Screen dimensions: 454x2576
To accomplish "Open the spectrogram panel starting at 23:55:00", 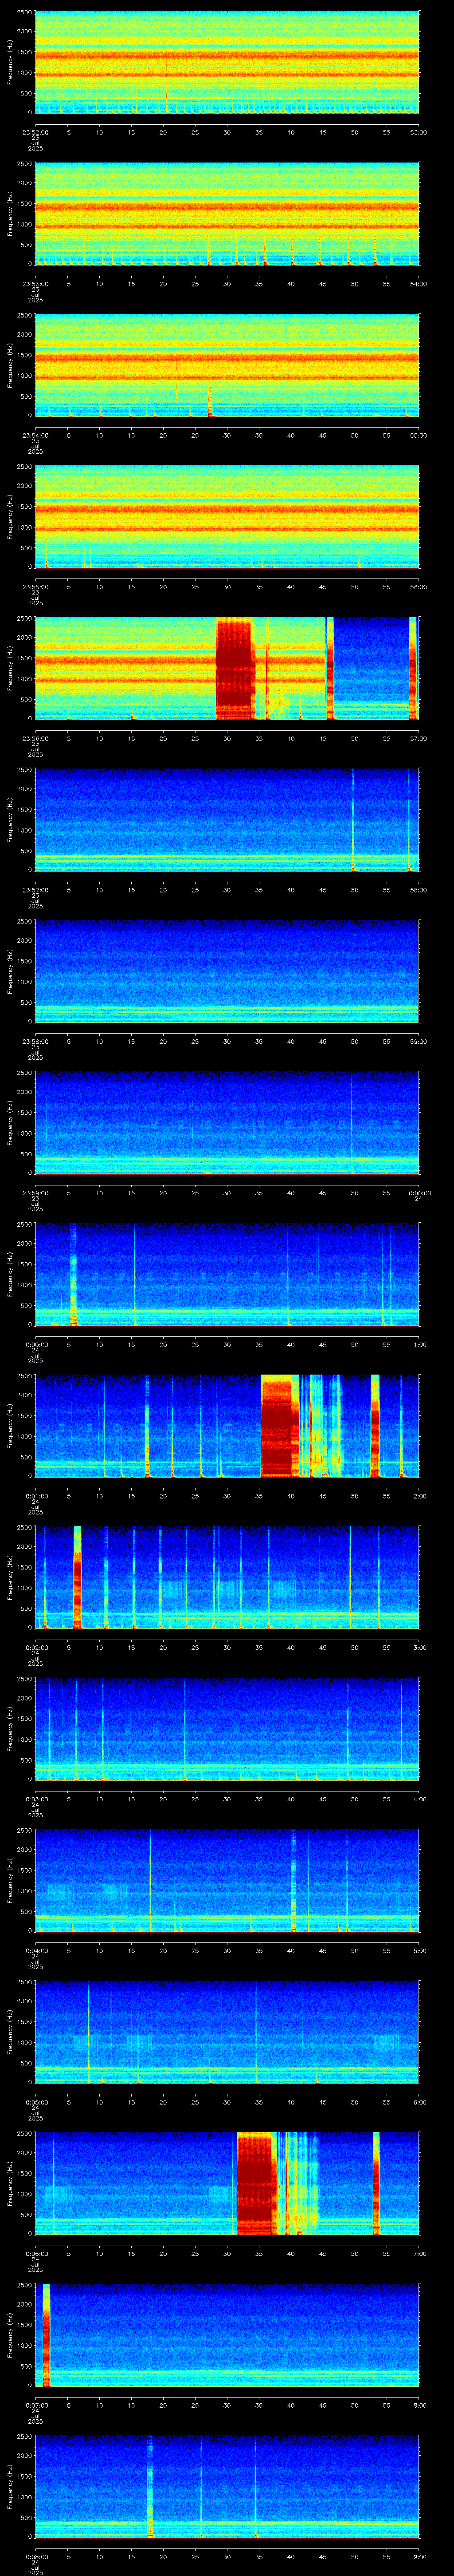I will pos(227,517).
